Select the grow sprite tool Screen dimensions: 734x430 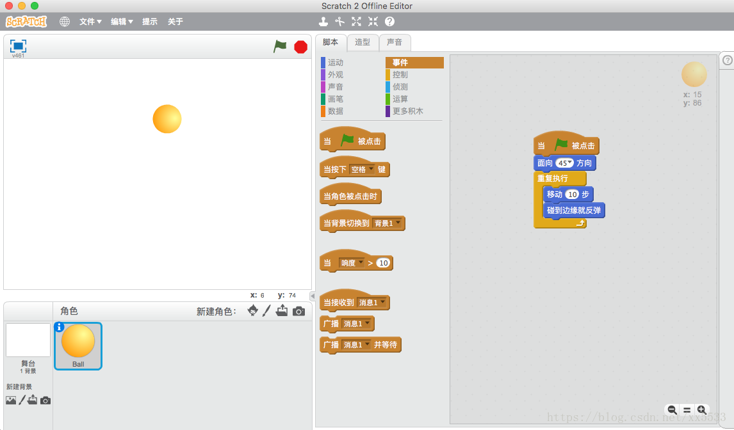357,22
